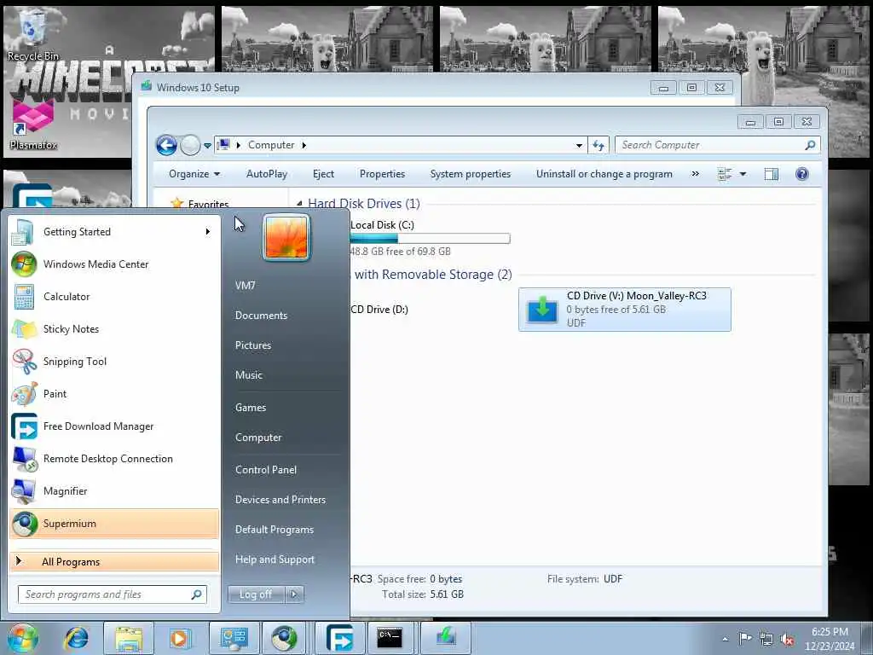Open Devices and Printers
This screenshot has height=655, width=873.
[x=280, y=500]
